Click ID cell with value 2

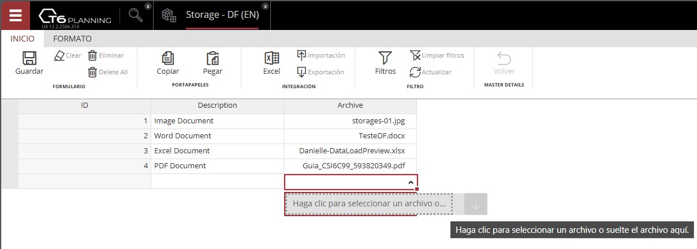pyautogui.click(x=84, y=136)
